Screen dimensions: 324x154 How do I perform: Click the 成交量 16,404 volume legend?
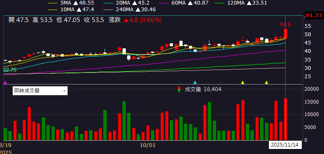click(199, 89)
